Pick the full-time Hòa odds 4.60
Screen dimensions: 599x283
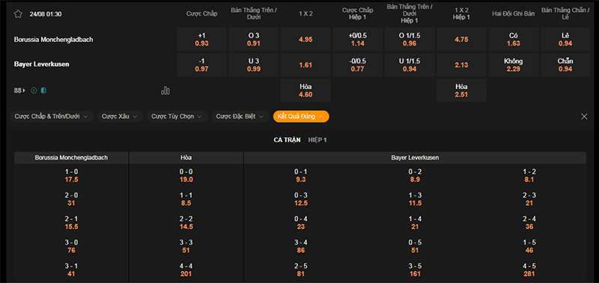click(305, 91)
